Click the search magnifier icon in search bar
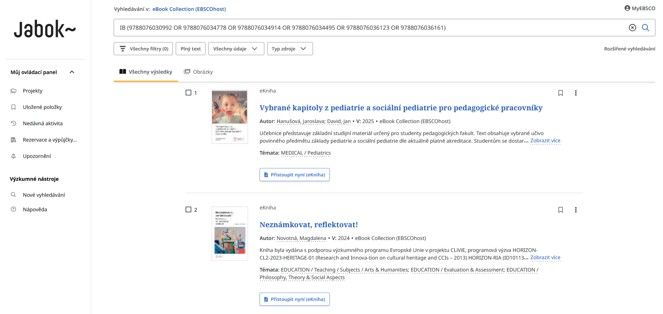663x314 pixels. pyautogui.click(x=645, y=28)
